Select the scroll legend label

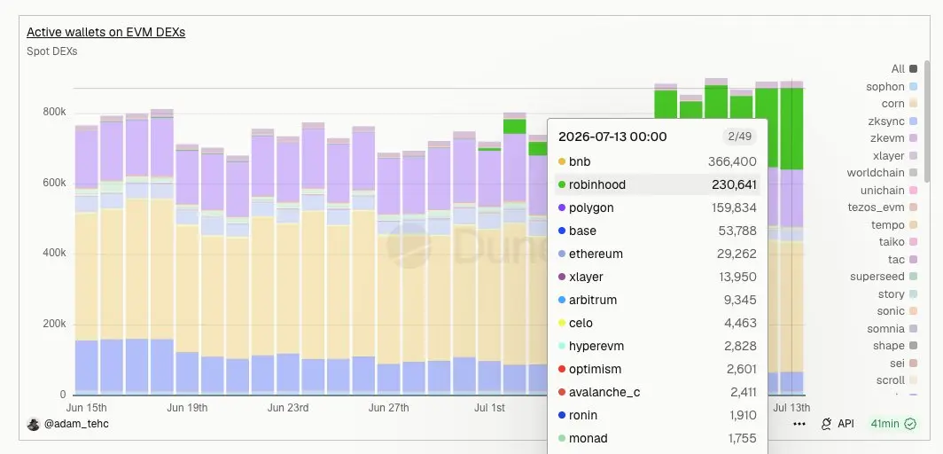[x=891, y=380]
